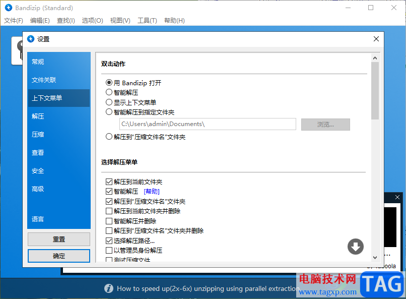Open the 编辑(E) menu

point(40,21)
